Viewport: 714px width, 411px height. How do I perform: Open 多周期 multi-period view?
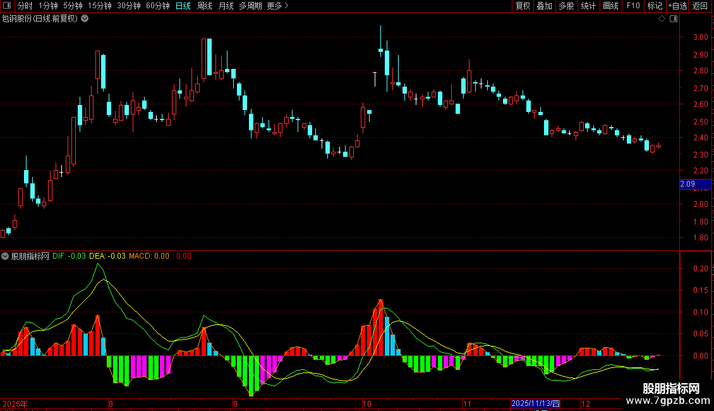click(250, 6)
